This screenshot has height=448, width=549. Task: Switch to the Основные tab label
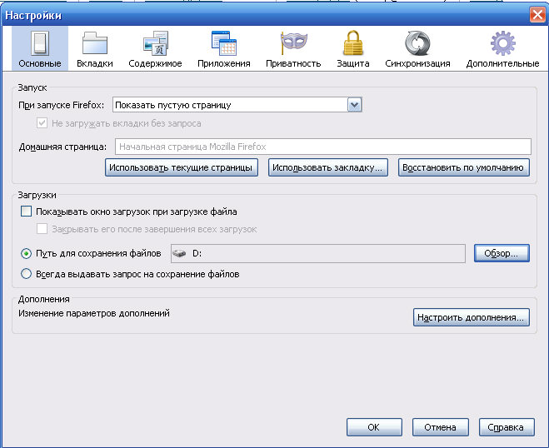[x=40, y=63]
